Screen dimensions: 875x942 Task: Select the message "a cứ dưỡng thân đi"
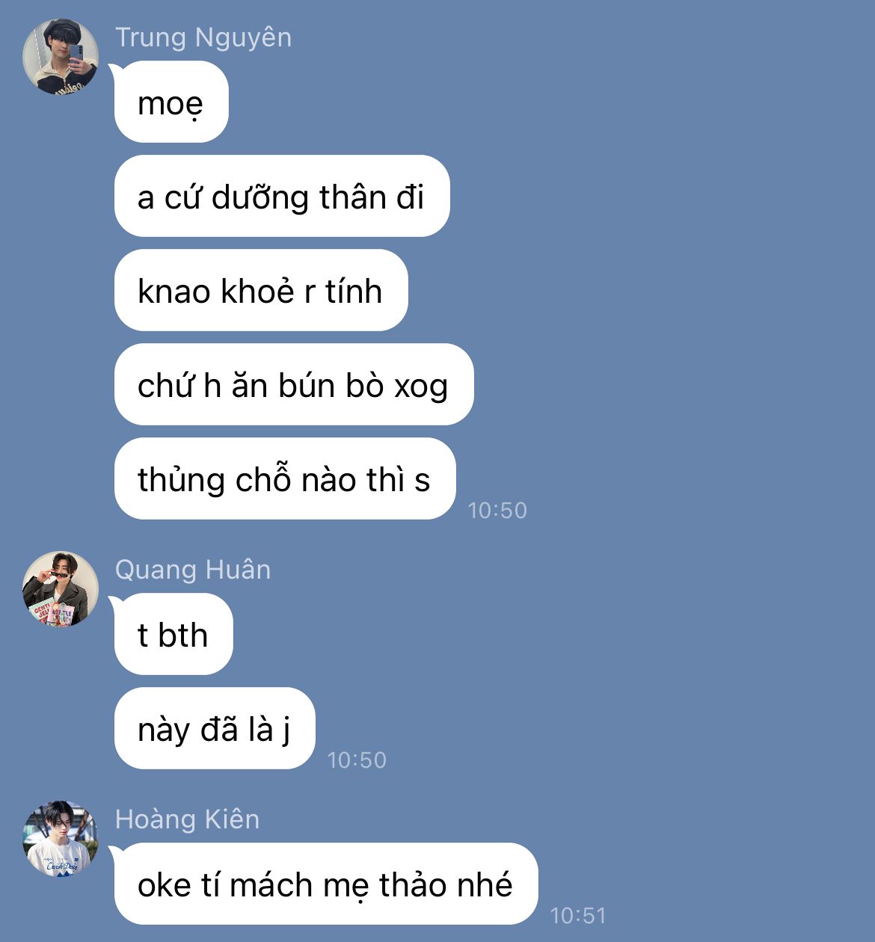pyautogui.click(x=282, y=197)
